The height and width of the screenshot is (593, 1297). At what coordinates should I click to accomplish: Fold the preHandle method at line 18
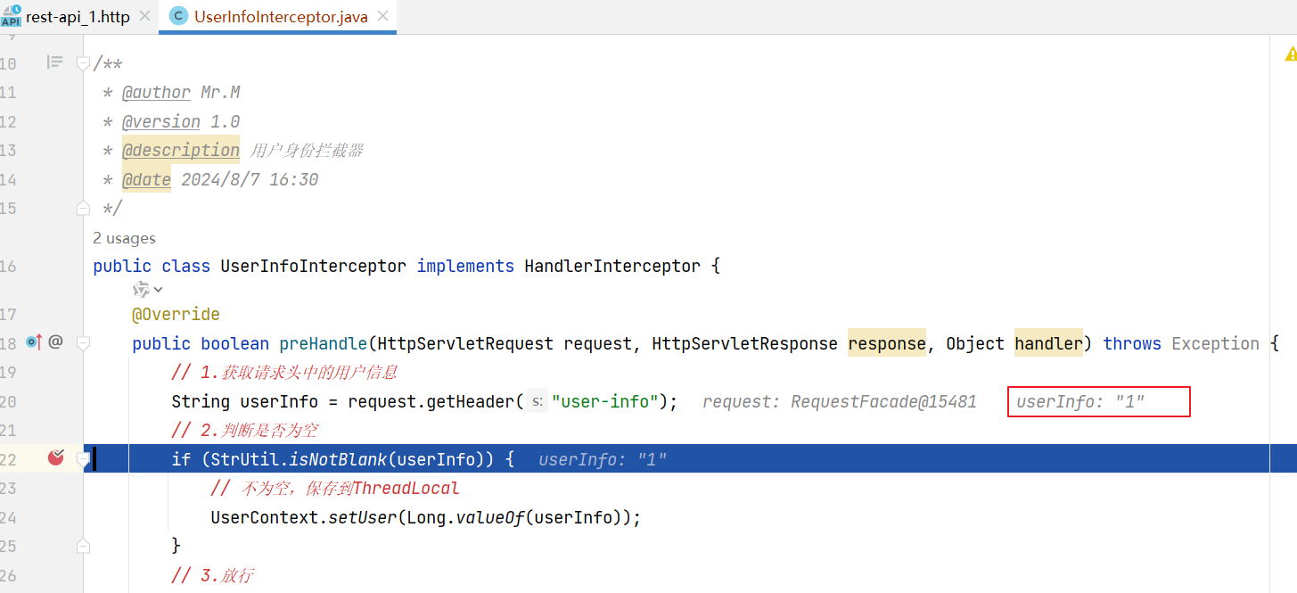coord(83,343)
